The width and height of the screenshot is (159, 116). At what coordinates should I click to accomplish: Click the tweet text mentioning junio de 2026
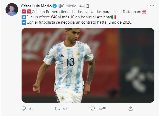coord(79,22)
